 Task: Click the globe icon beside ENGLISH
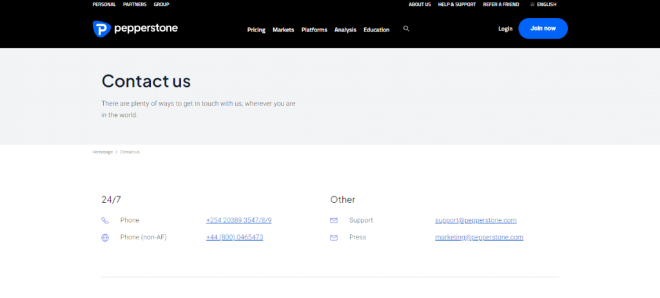point(532,5)
